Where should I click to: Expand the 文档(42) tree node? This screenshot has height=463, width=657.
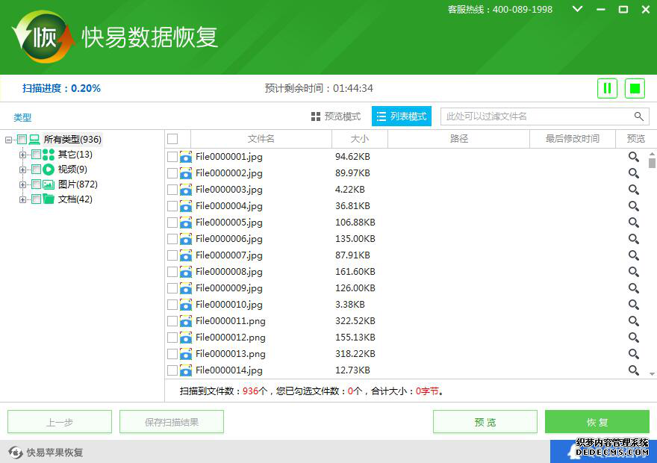(x=22, y=199)
